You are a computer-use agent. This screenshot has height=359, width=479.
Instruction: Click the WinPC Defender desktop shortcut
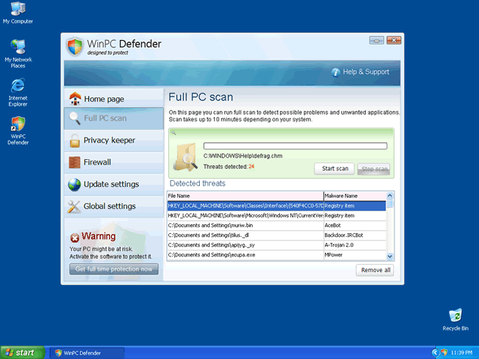pos(17,125)
